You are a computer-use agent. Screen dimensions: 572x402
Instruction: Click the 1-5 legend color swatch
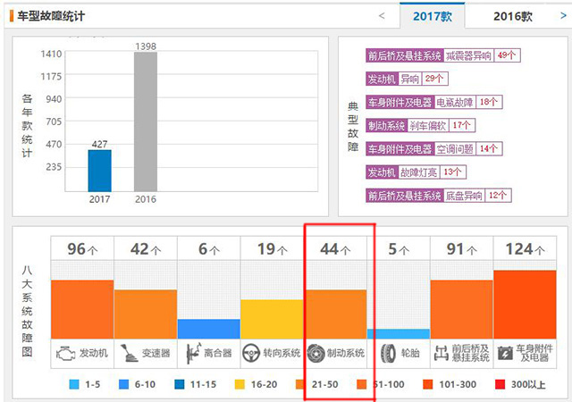(74, 384)
